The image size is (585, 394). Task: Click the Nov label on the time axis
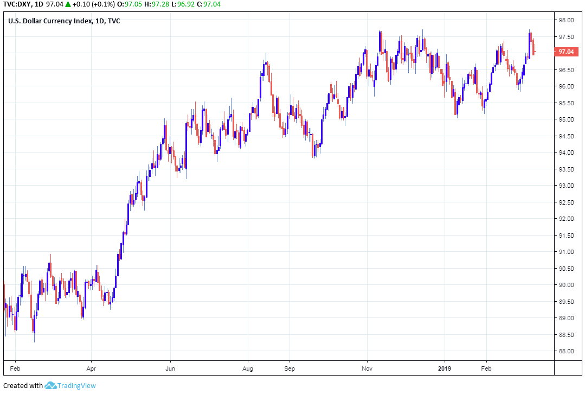(x=367, y=367)
